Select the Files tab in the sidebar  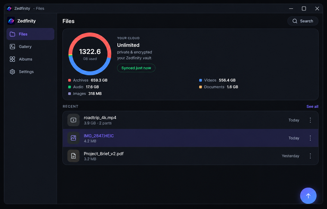pyautogui.click(x=30, y=34)
